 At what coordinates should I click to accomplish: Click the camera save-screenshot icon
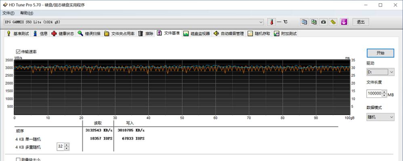[x=323, y=22]
